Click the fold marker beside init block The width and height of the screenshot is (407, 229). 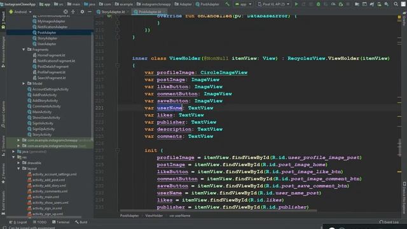[x=118, y=150]
